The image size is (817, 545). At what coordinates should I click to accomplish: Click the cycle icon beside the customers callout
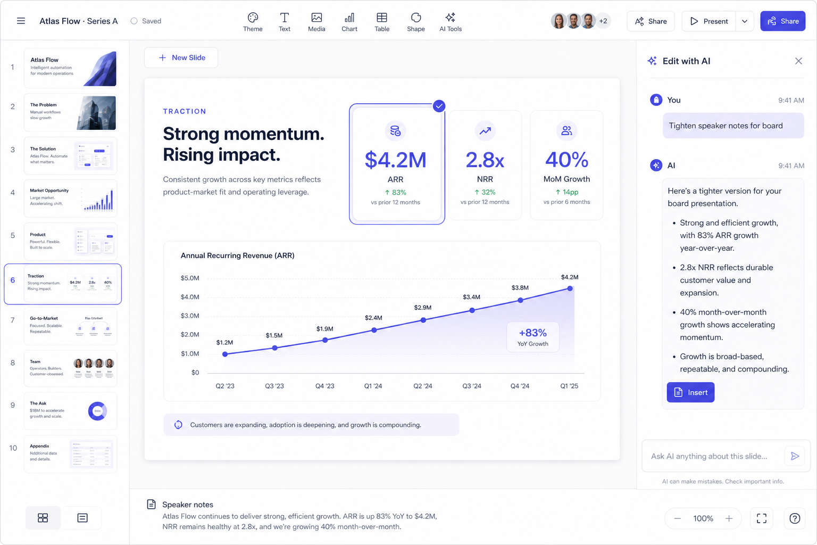[x=178, y=425]
